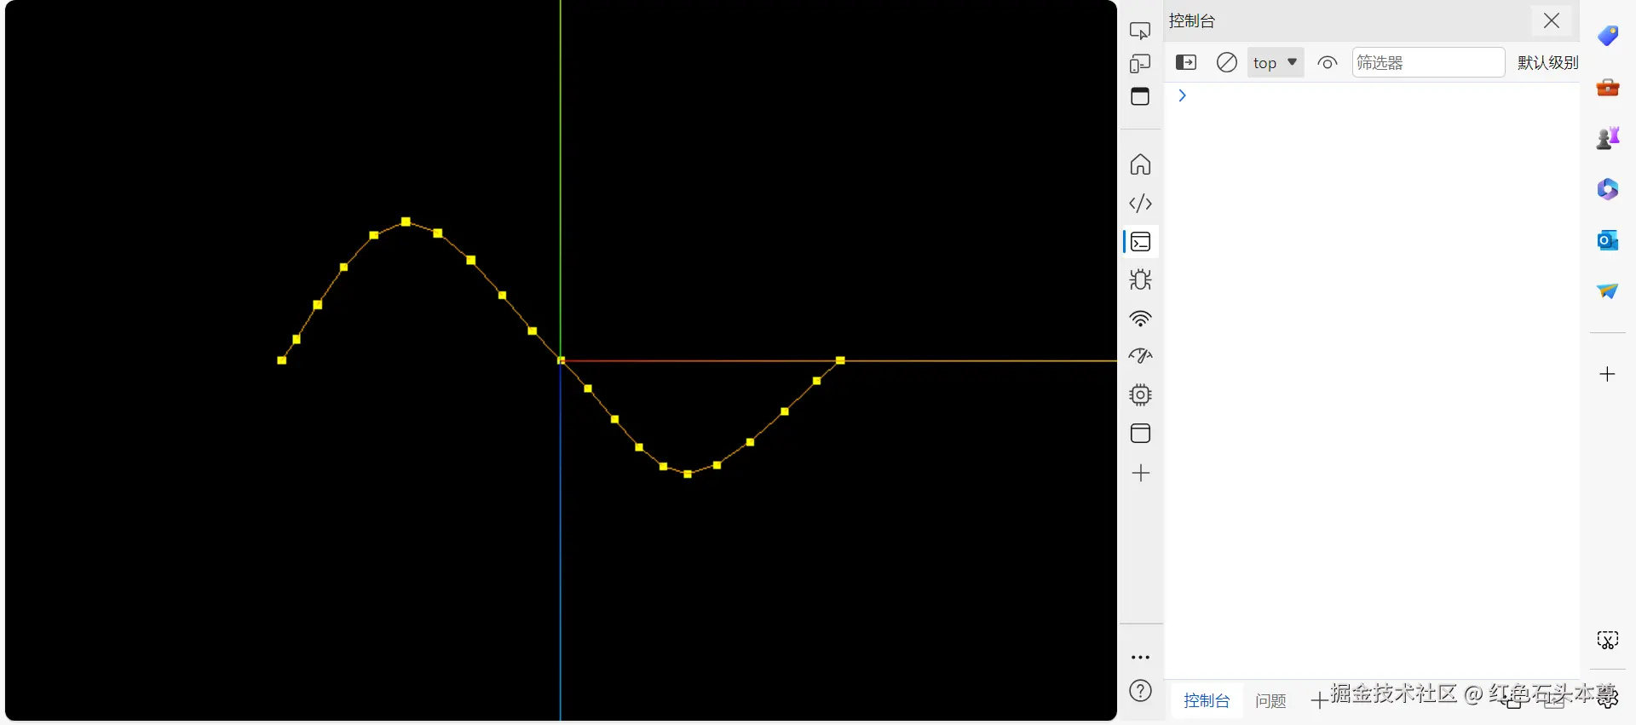The image size is (1636, 725).
Task: Click the sine curve peak point
Action: pos(406,222)
